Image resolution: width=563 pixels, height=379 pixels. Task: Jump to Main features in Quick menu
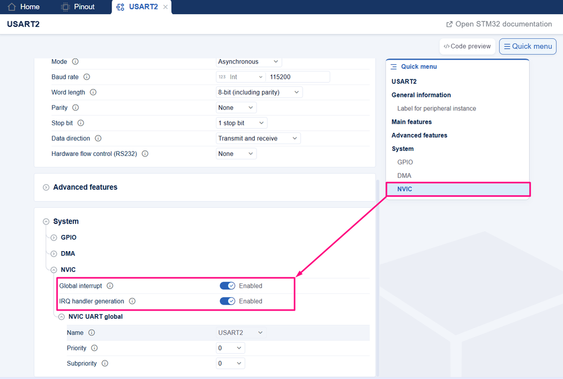point(411,122)
